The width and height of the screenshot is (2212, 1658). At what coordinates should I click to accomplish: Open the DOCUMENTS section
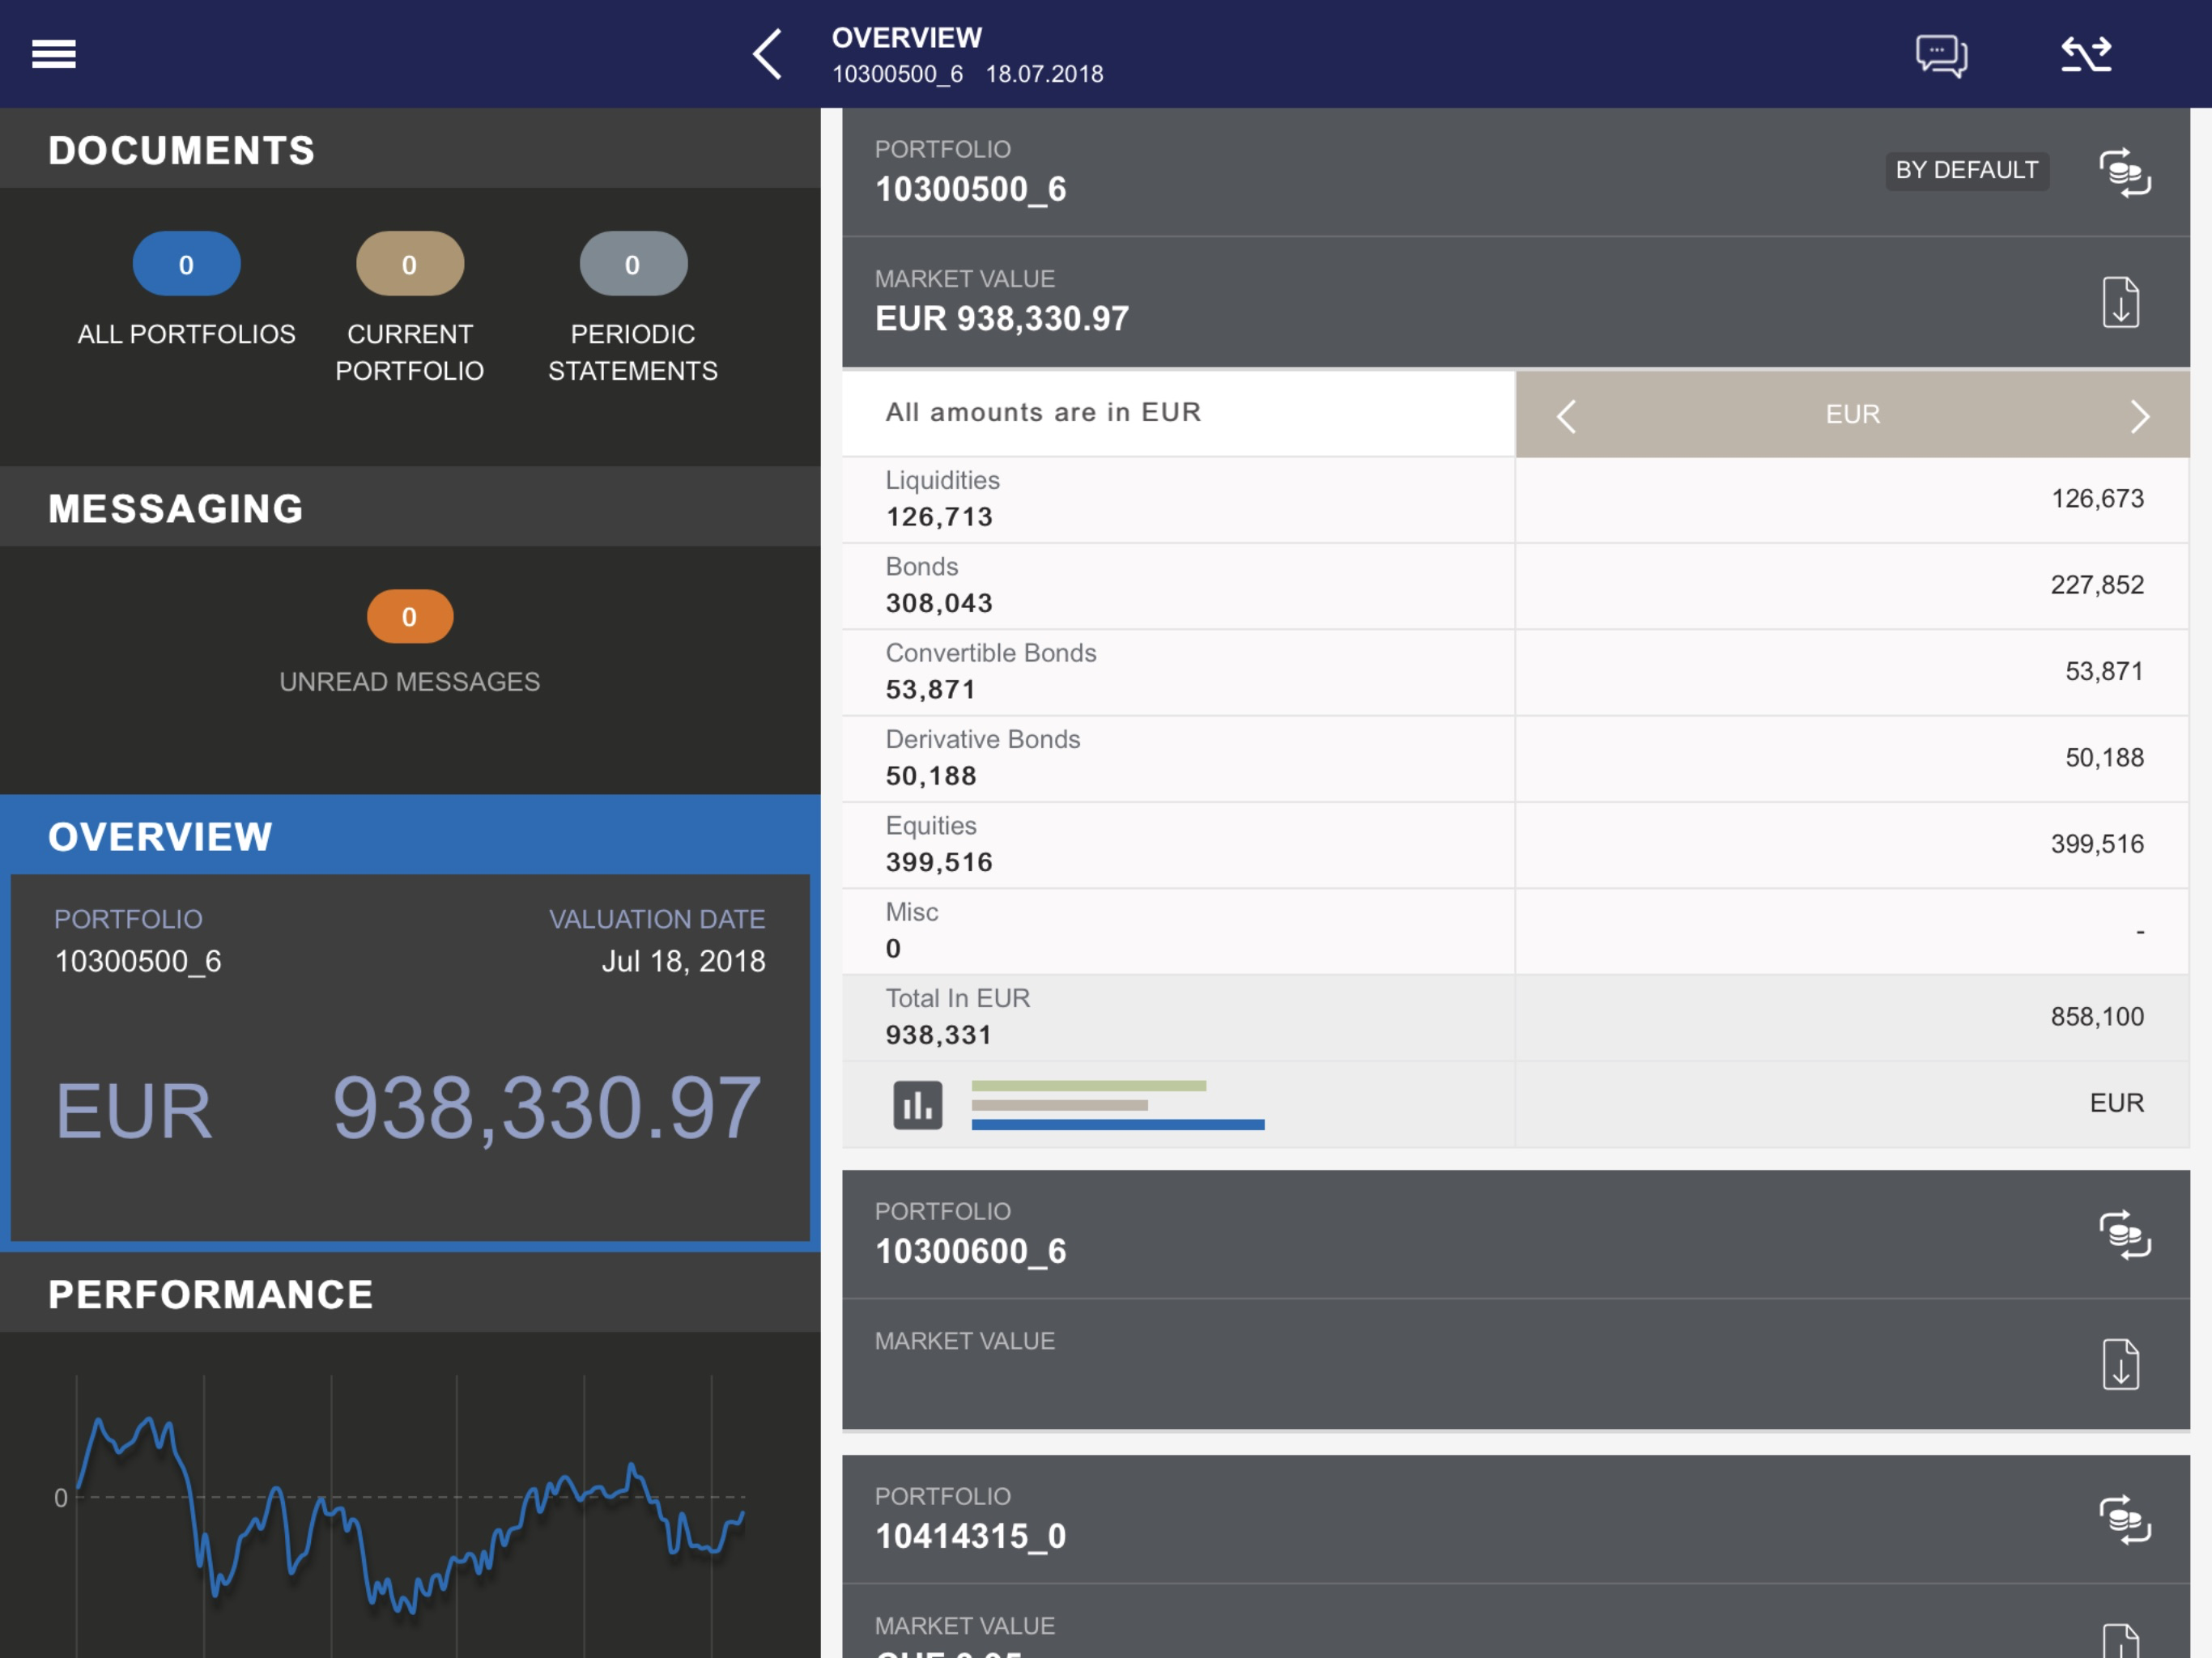[x=410, y=149]
